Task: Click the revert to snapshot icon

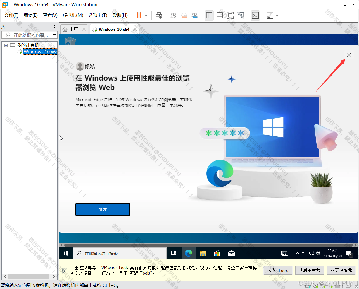Action: coord(184,16)
